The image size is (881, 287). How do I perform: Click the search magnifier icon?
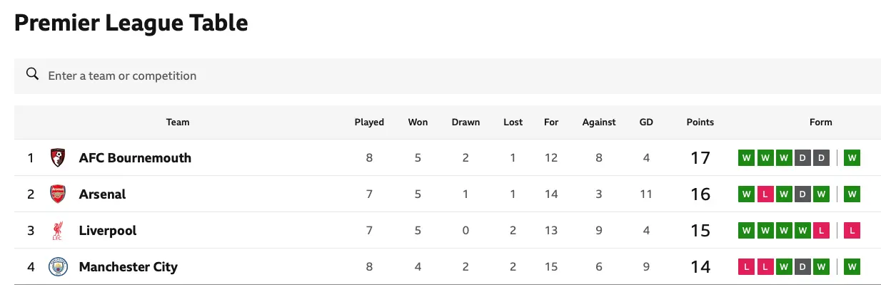tap(32, 75)
